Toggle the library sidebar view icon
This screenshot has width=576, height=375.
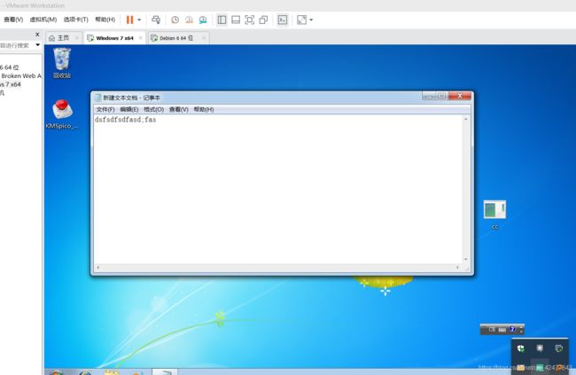tap(222, 20)
